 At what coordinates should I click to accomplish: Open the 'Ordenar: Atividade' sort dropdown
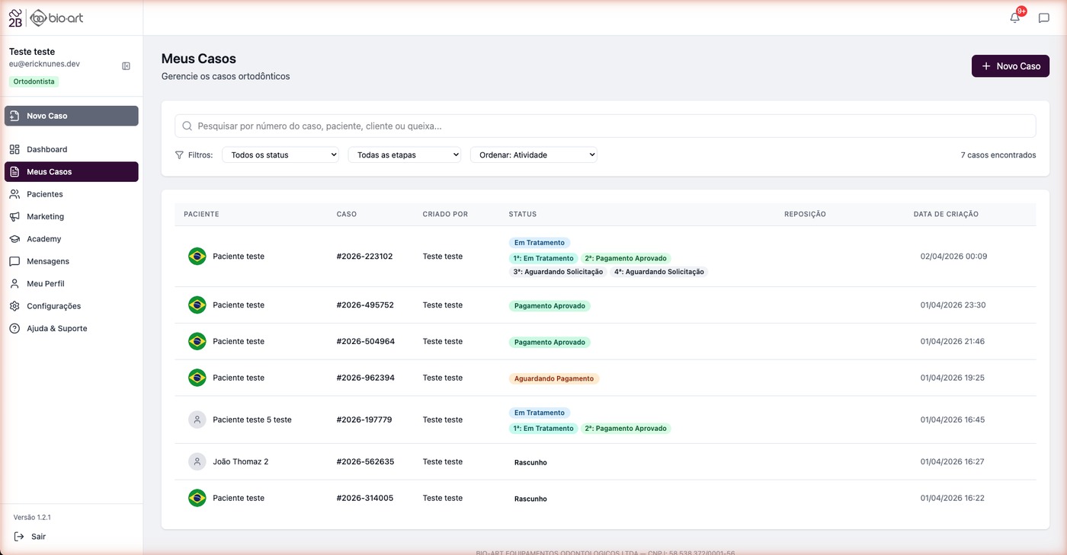(x=533, y=155)
